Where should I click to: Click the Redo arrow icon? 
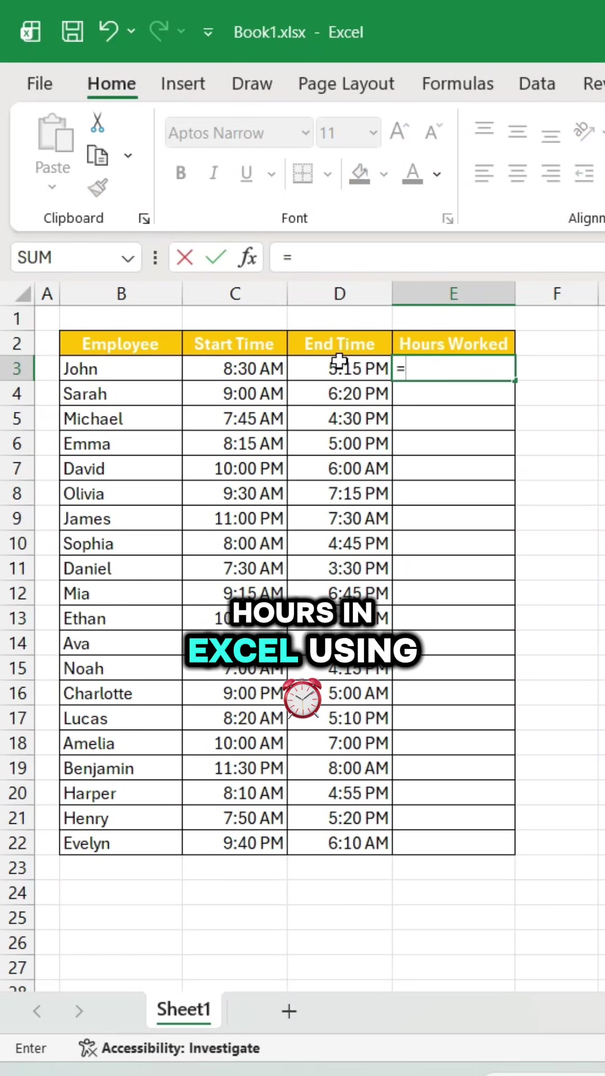[159, 31]
